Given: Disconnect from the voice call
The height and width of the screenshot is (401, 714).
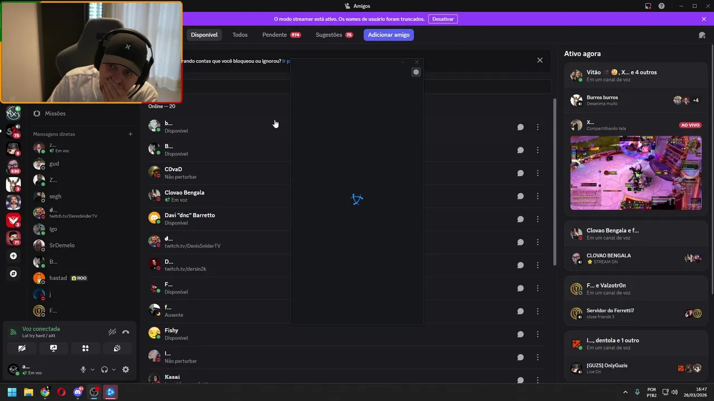Looking at the screenshot, I should (x=126, y=332).
